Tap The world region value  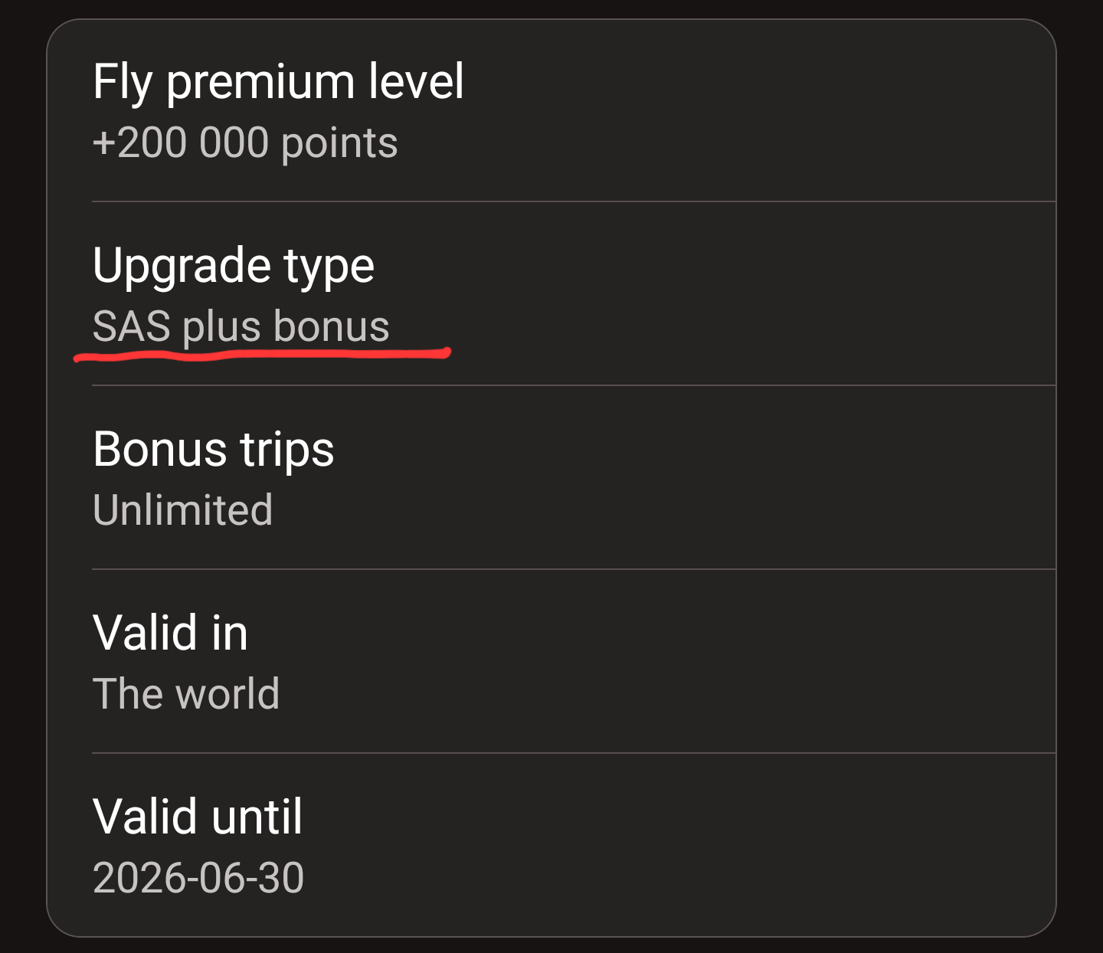pos(185,694)
